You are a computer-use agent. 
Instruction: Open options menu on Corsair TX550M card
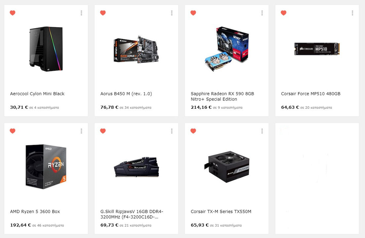tap(262, 131)
